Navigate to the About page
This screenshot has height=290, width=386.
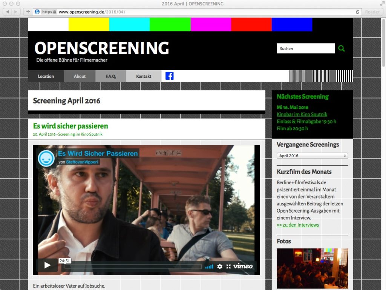80,76
